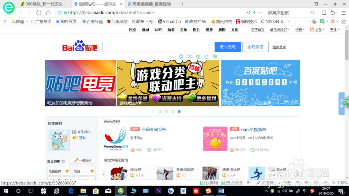Image resolution: width=349 pixels, height=196 pixels.
Task: Open the browser hamburger menu
Action: pyautogui.click(x=344, y=13)
